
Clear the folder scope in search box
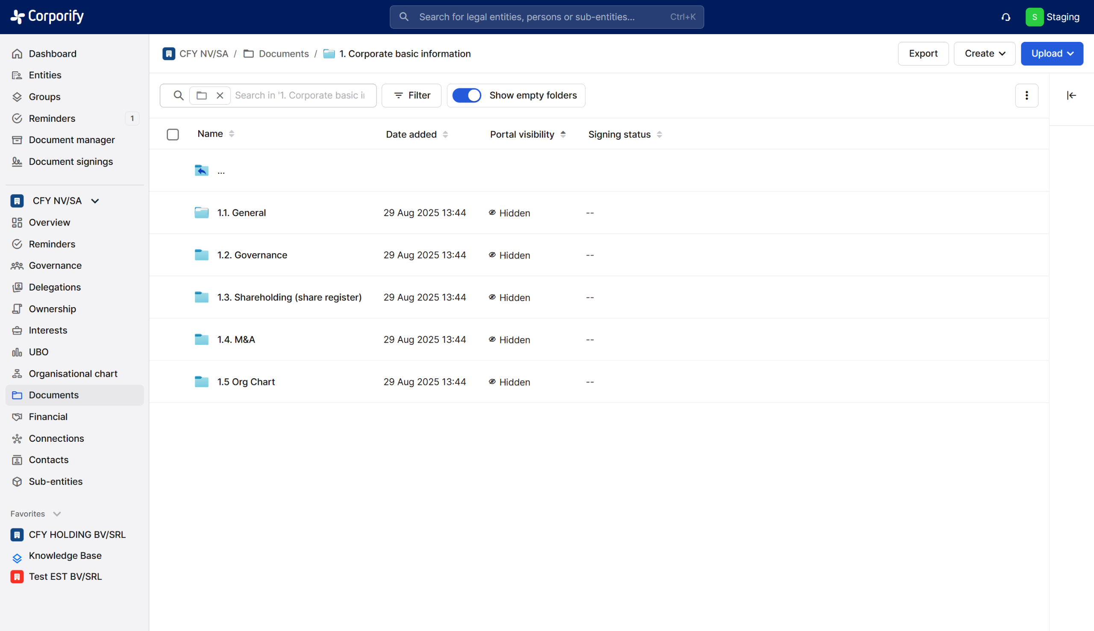click(220, 95)
